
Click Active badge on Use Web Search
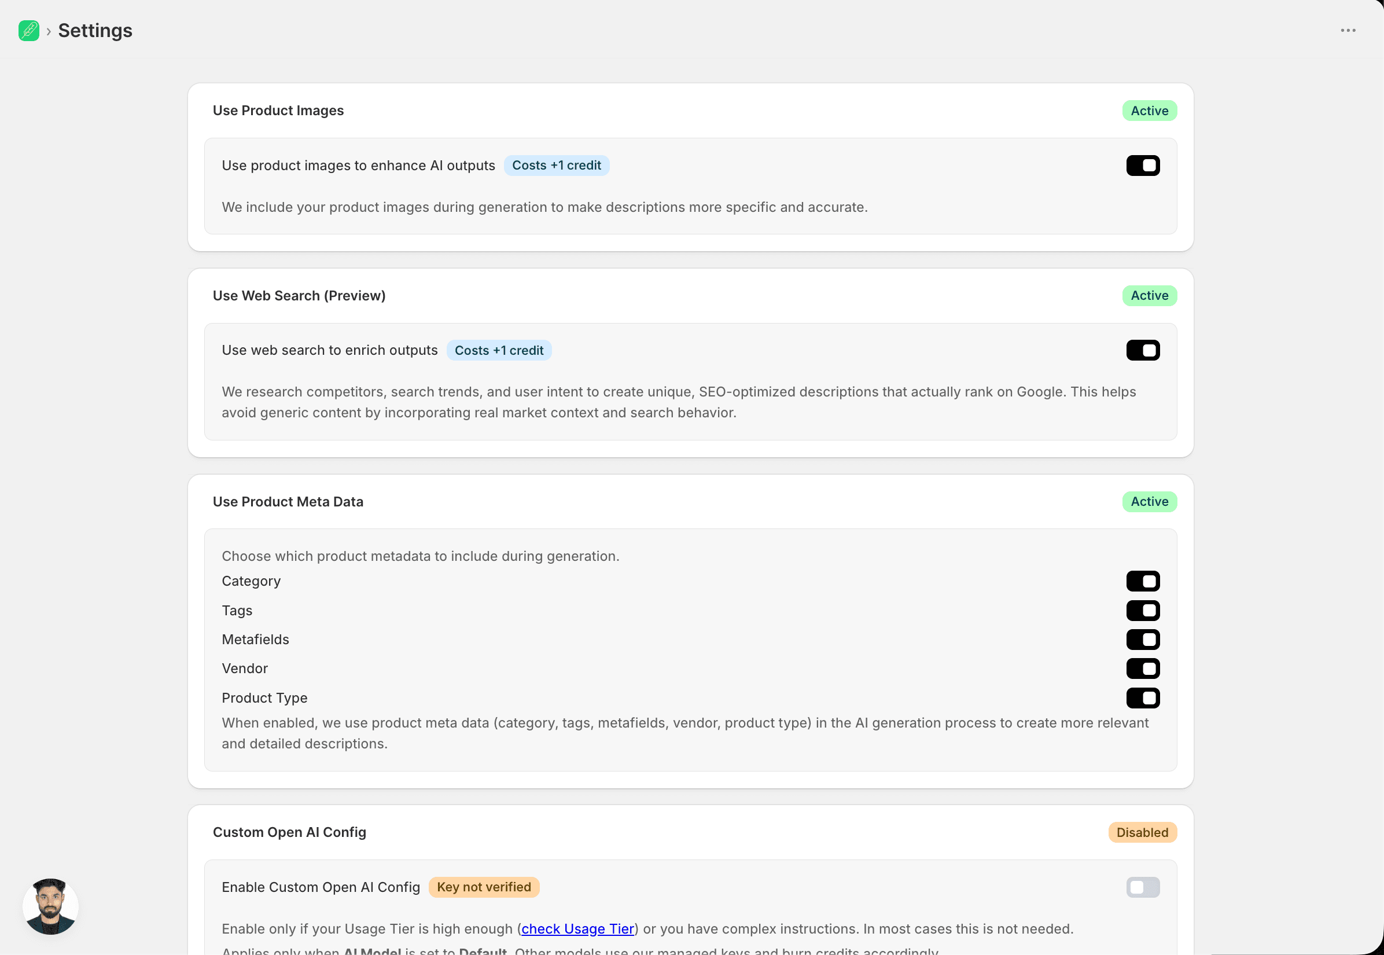1149,296
